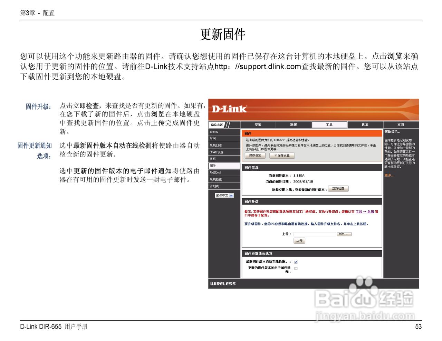
Task: Click the page number 53
Action: 418,327
